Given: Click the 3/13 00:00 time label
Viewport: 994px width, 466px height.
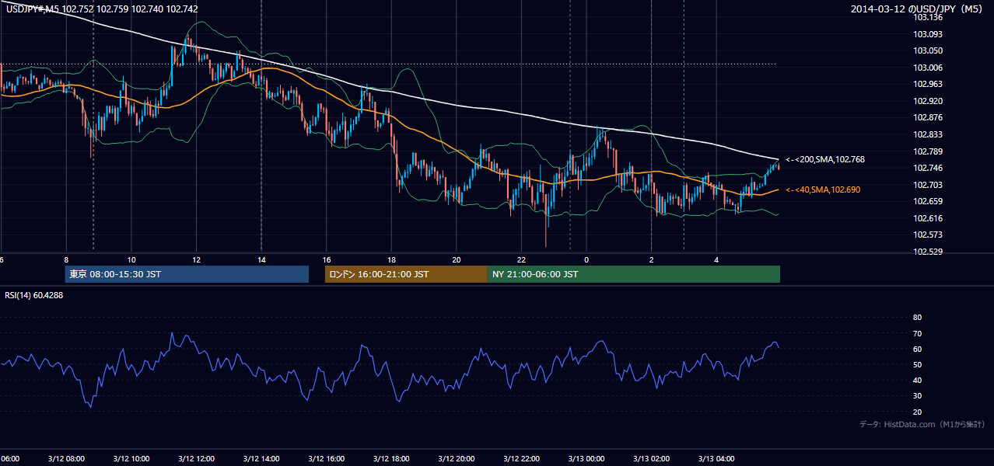Looking at the screenshot, I should coord(586,459).
